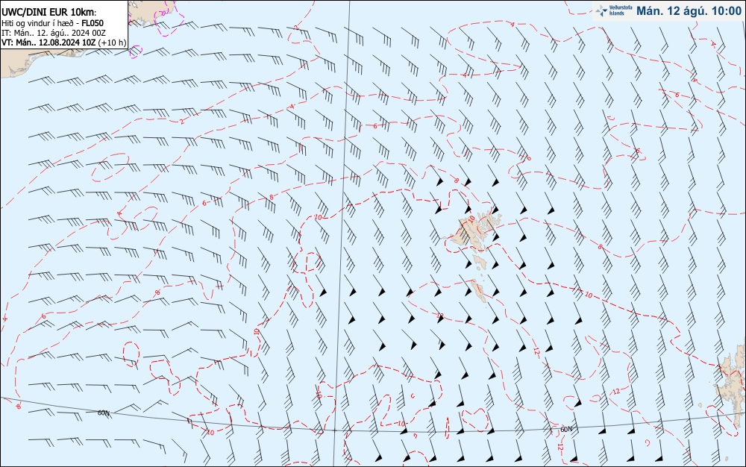Click the title 'UWC/DINI EUR 10km:'
746x467 pixels.
pos(49,13)
